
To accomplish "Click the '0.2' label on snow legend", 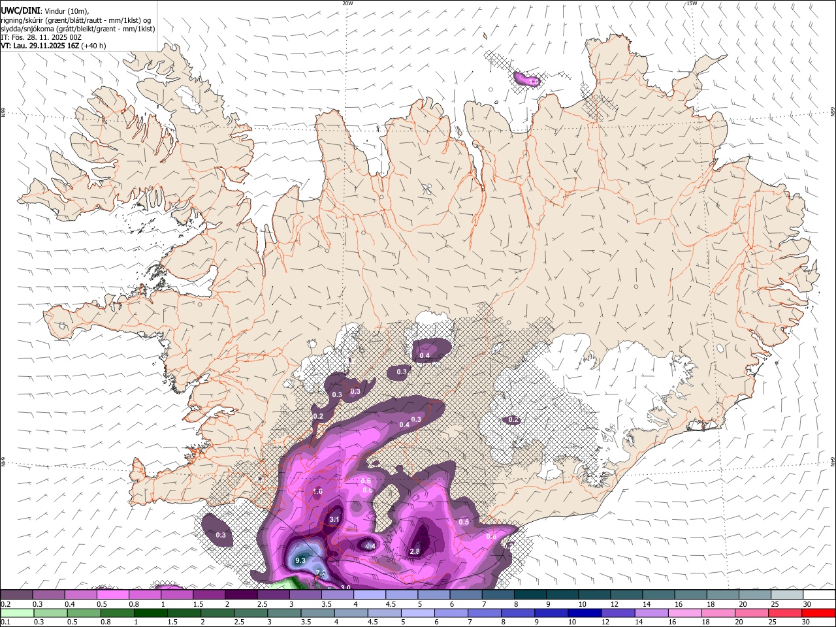I will pos(6,604).
